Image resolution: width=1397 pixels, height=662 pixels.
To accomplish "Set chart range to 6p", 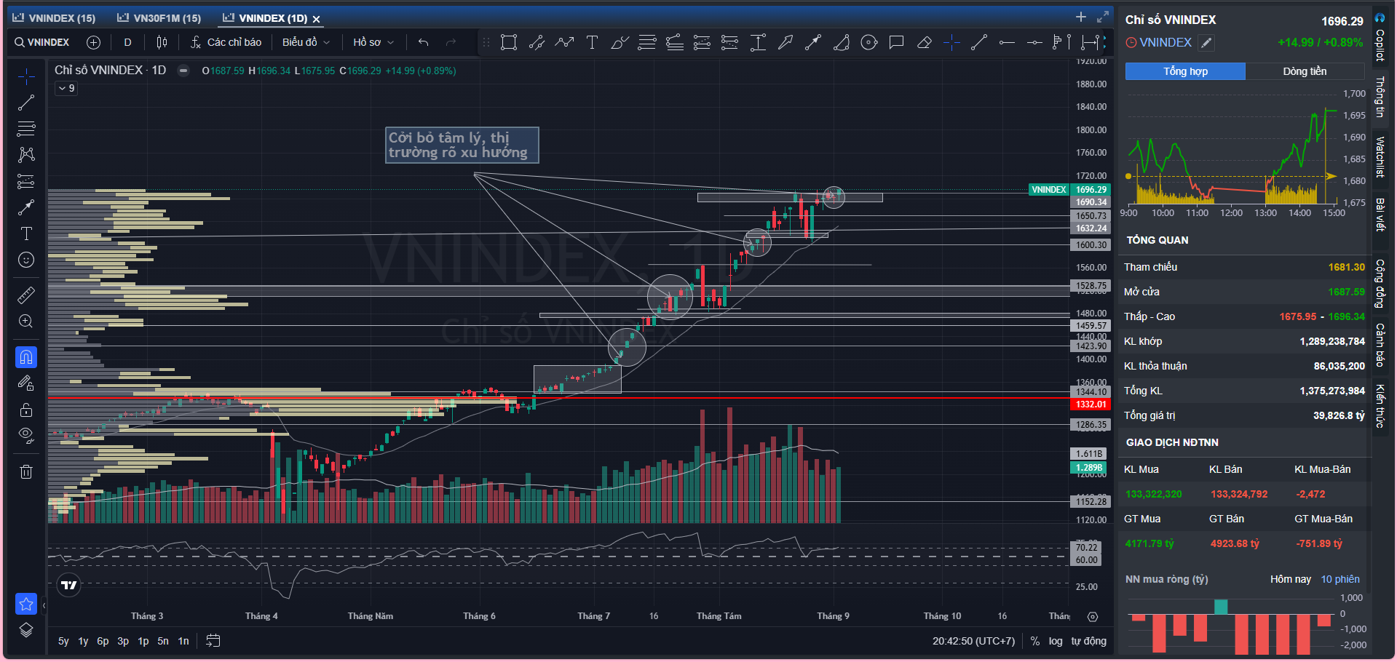I will click(103, 641).
